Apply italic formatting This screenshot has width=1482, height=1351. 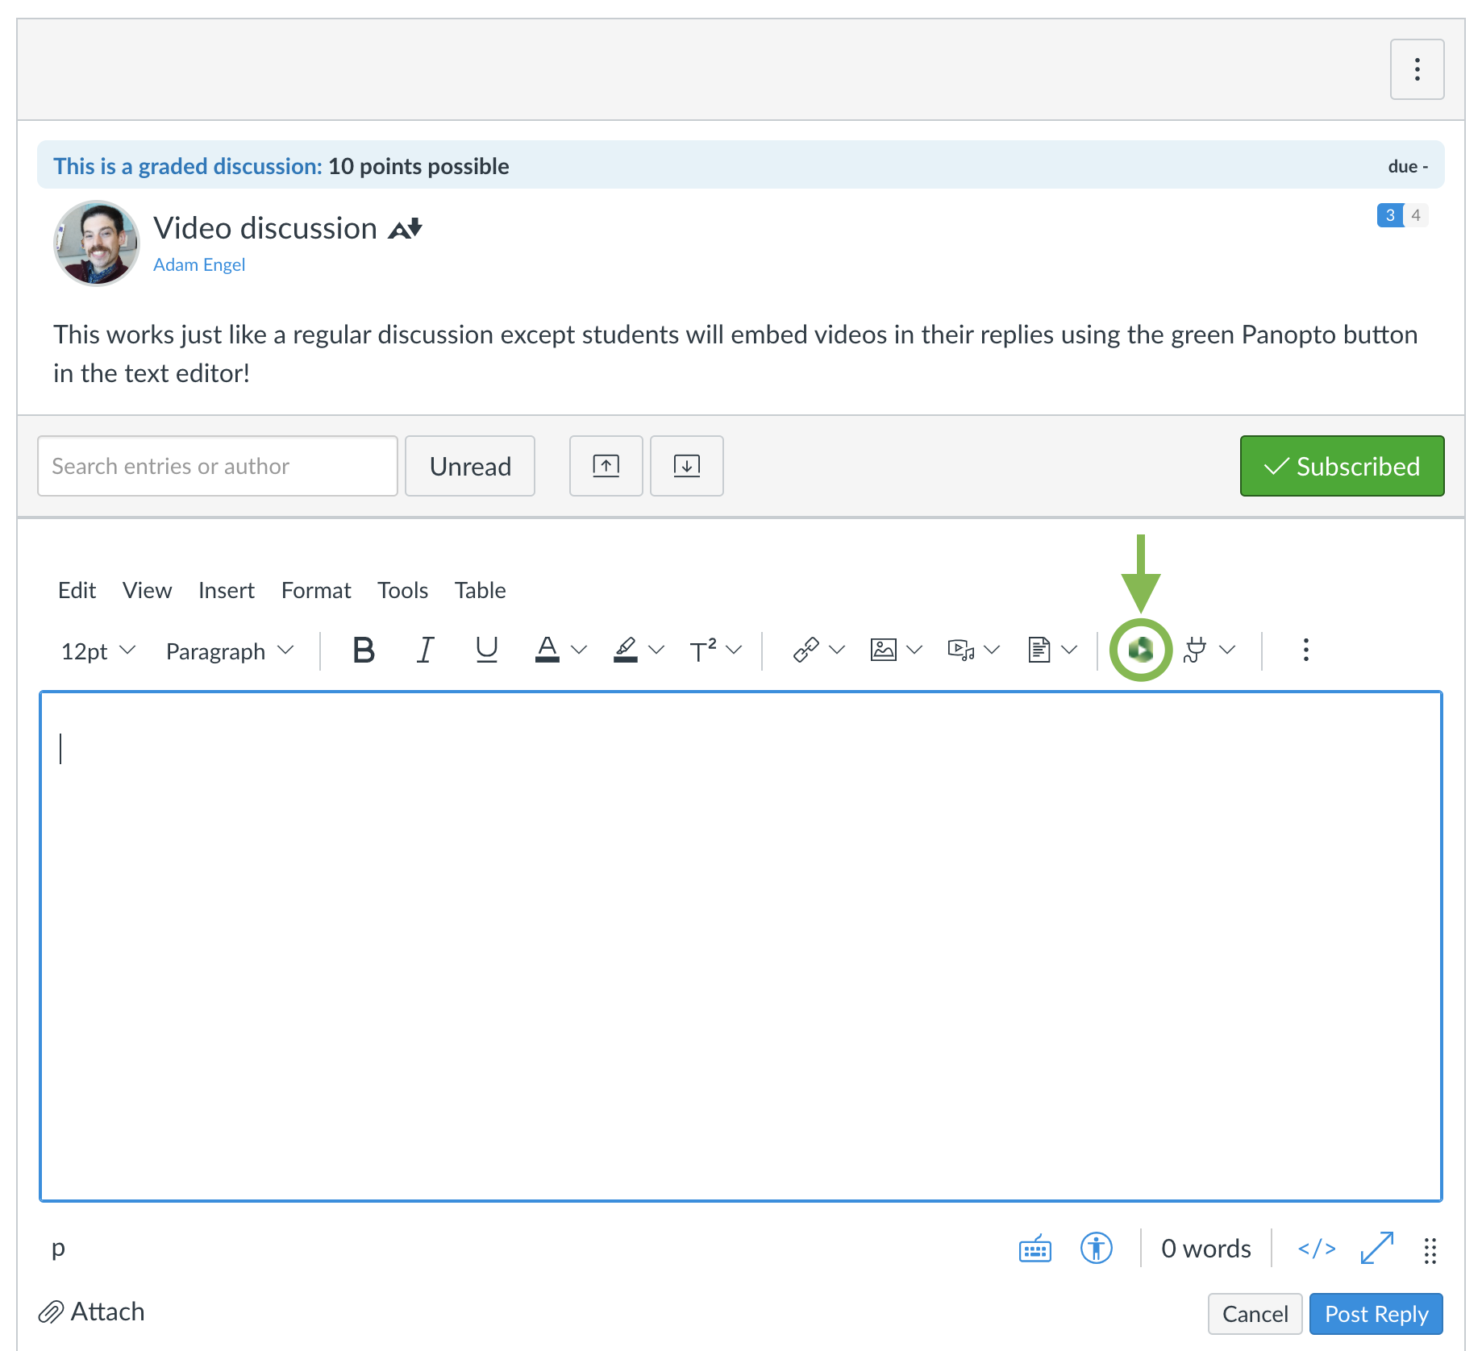click(x=425, y=650)
